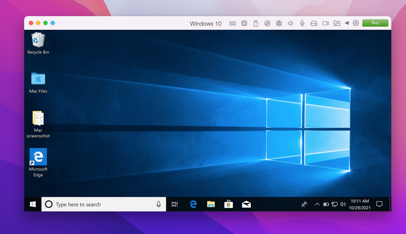Open virtual machine configuration gear icon
The width and height of the screenshot is (406, 234).
(356, 23)
